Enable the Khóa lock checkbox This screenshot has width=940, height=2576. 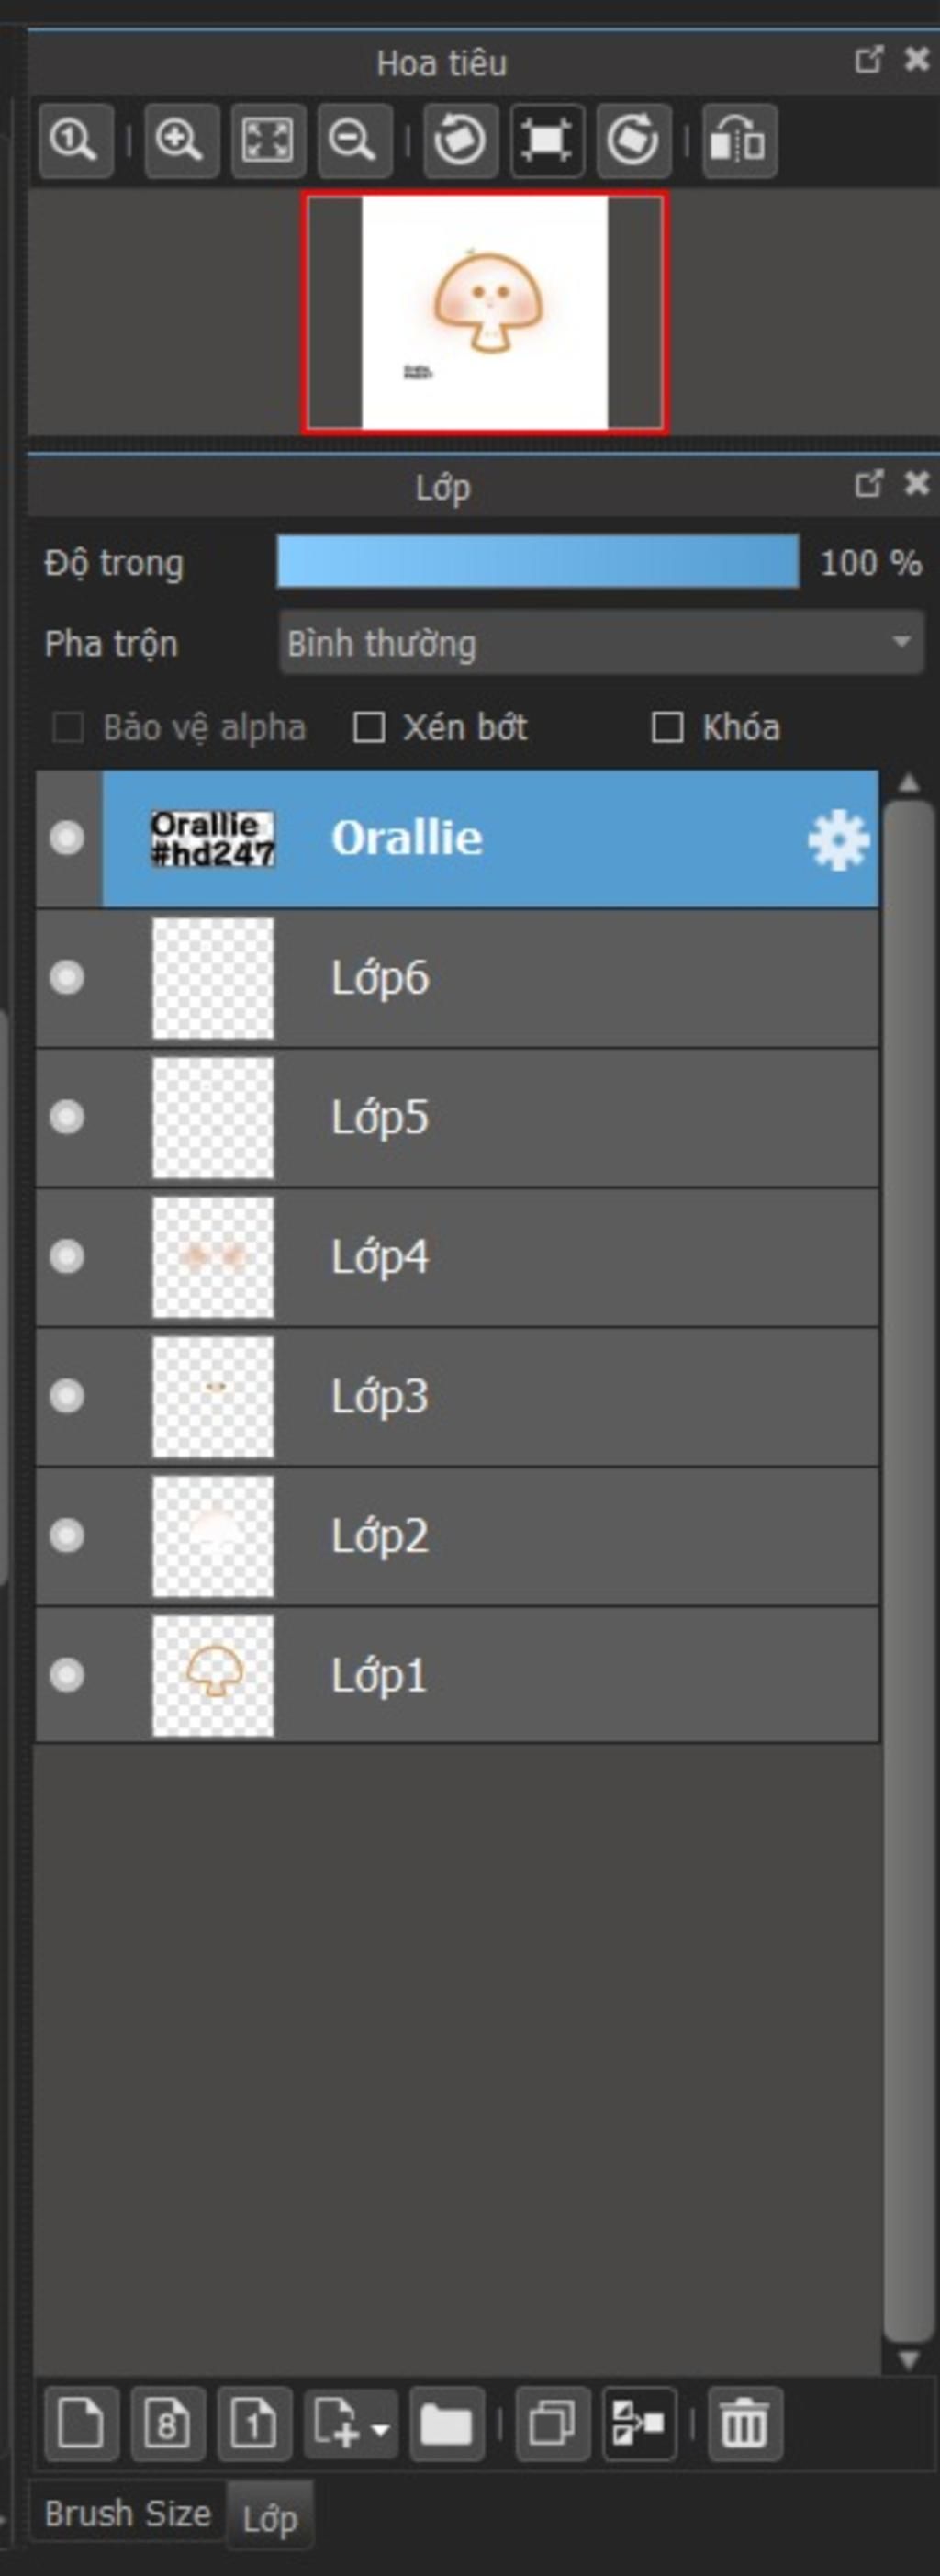click(x=667, y=727)
